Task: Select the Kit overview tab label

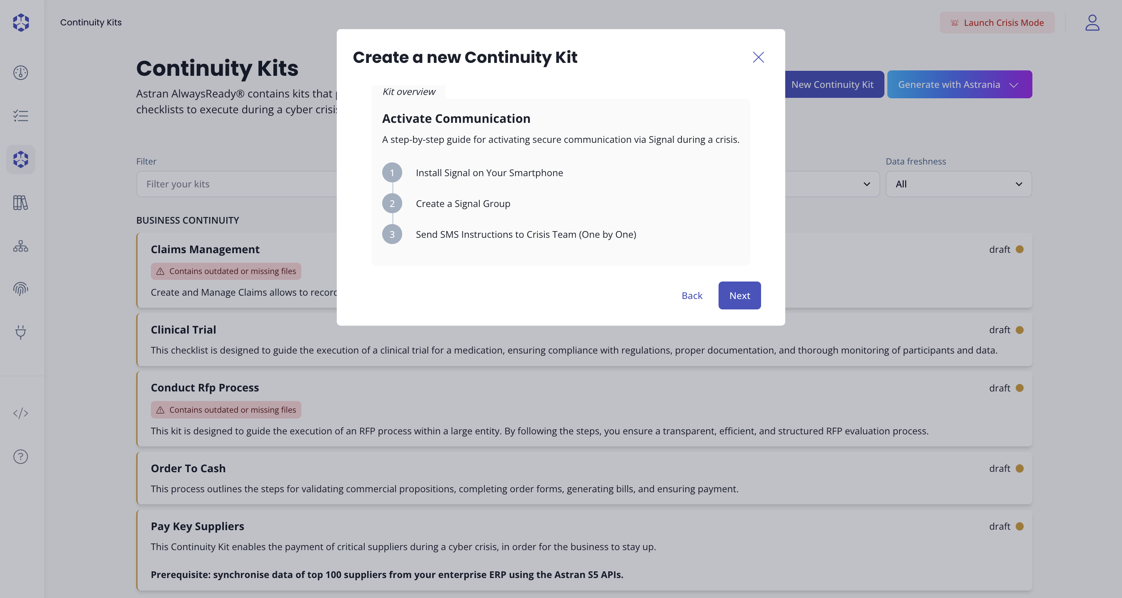Action: [408, 91]
